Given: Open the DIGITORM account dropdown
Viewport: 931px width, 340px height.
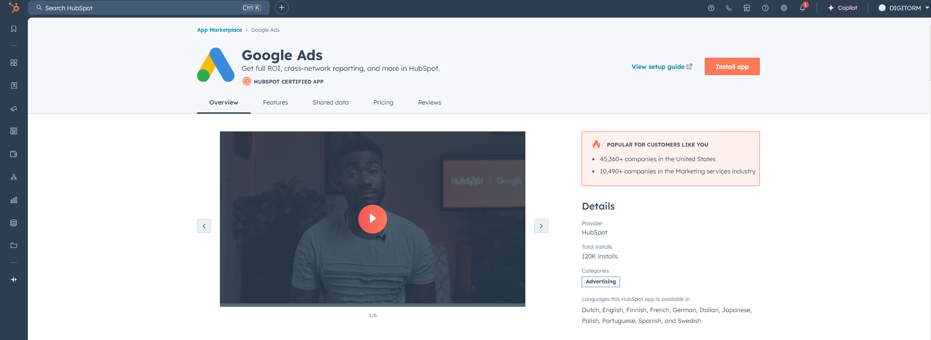Looking at the screenshot, I should coord(904,8).
